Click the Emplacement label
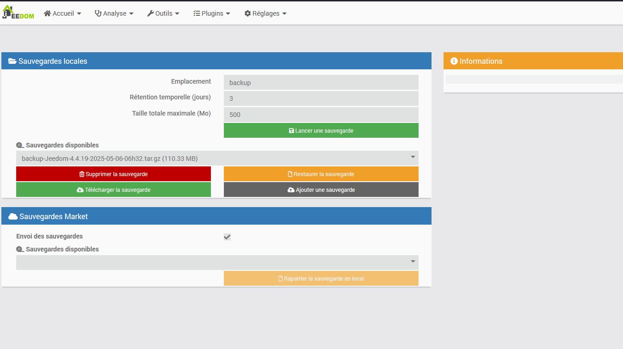623x349 pixels. 191,81
